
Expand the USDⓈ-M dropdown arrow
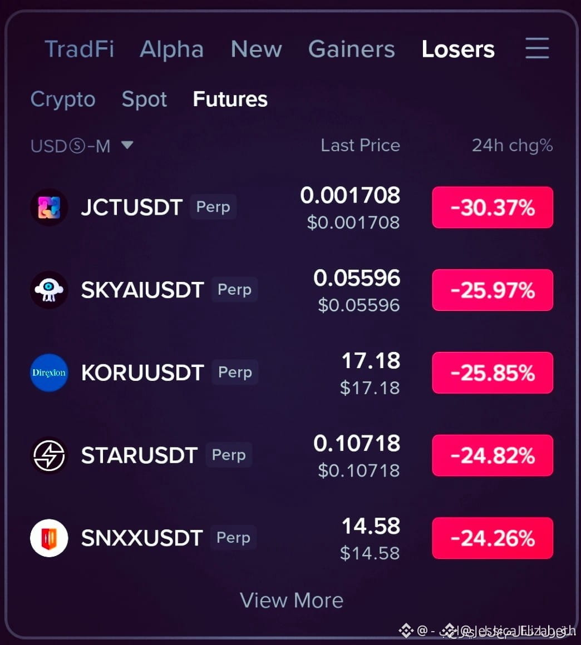[x=127, y=145]
